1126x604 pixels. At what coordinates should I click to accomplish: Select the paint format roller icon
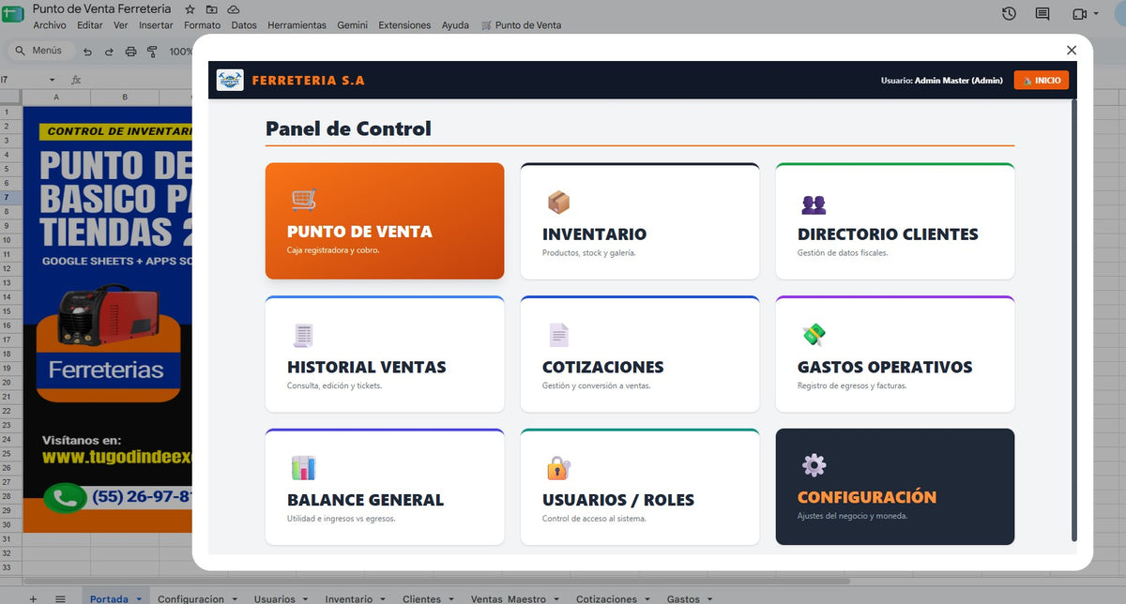pos(152,52)
